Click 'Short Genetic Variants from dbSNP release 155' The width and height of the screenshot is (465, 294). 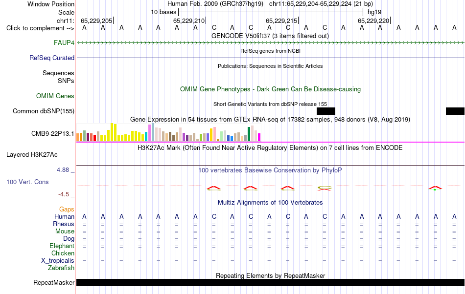tap(270, 104)
